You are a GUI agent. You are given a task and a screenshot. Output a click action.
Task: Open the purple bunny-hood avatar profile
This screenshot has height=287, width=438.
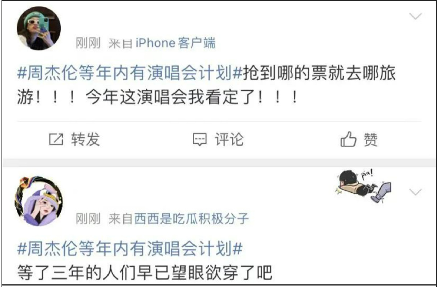click(38, 201)
